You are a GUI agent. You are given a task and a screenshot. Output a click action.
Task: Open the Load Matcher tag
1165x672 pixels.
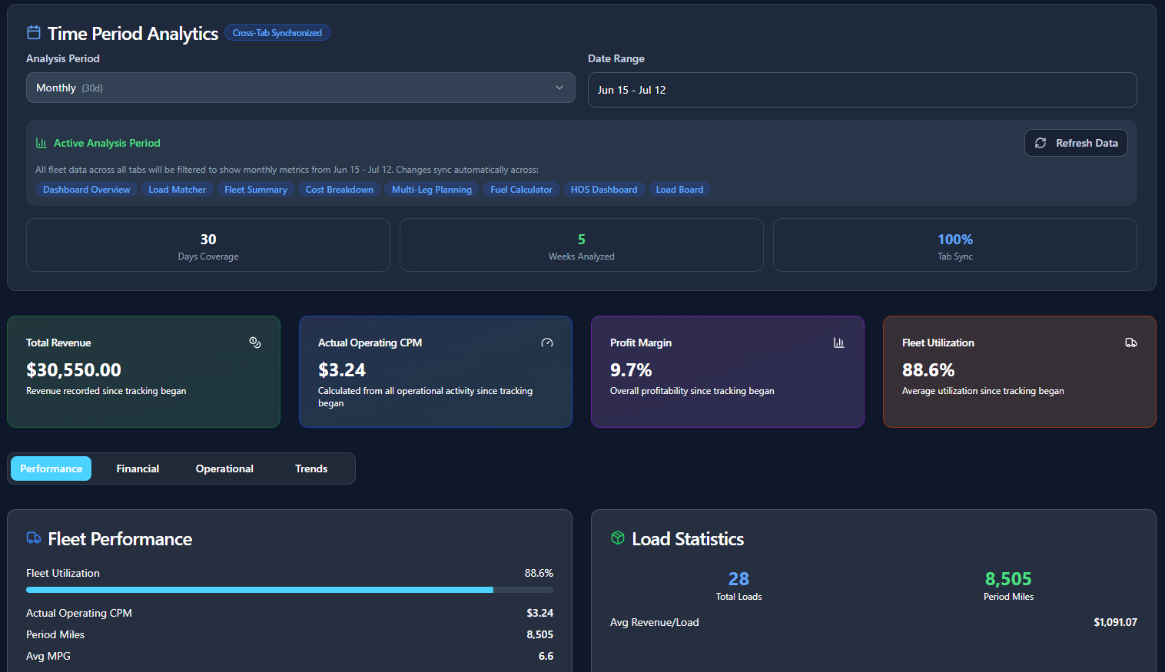(x=178, y=190)
